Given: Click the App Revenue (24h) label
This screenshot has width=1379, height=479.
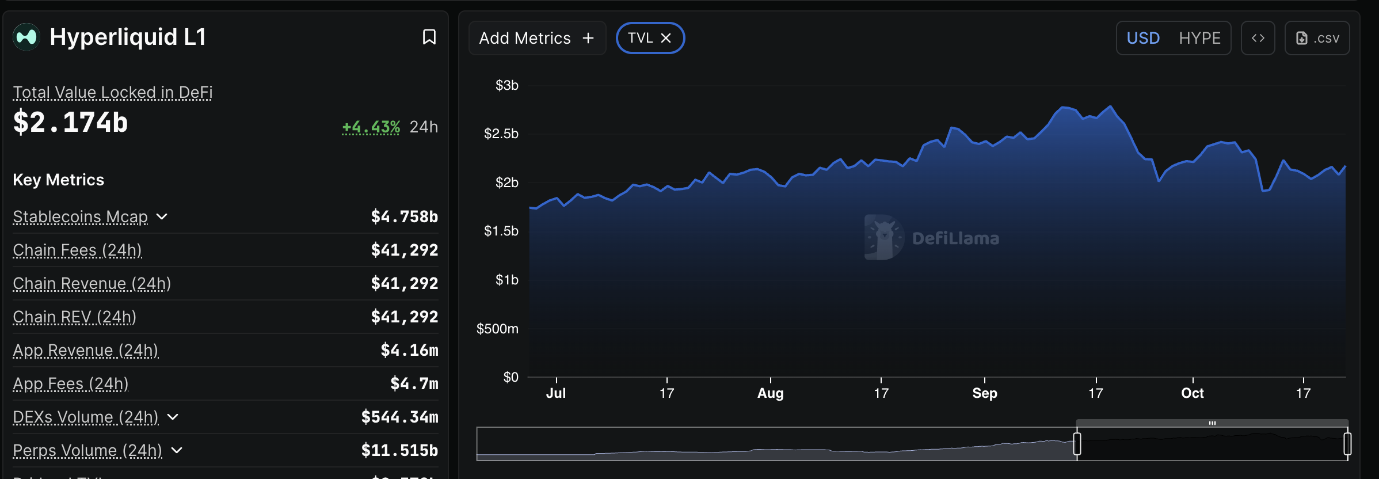Looking at the screenshot, I should 85,350.
